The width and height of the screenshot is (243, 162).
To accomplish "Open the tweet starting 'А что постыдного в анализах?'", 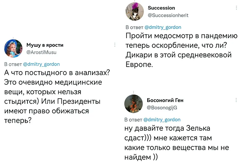I will 57,96.
